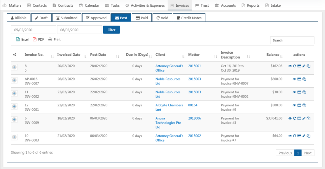Record payment for invoice 8 via card icon

tap(299, 66)
